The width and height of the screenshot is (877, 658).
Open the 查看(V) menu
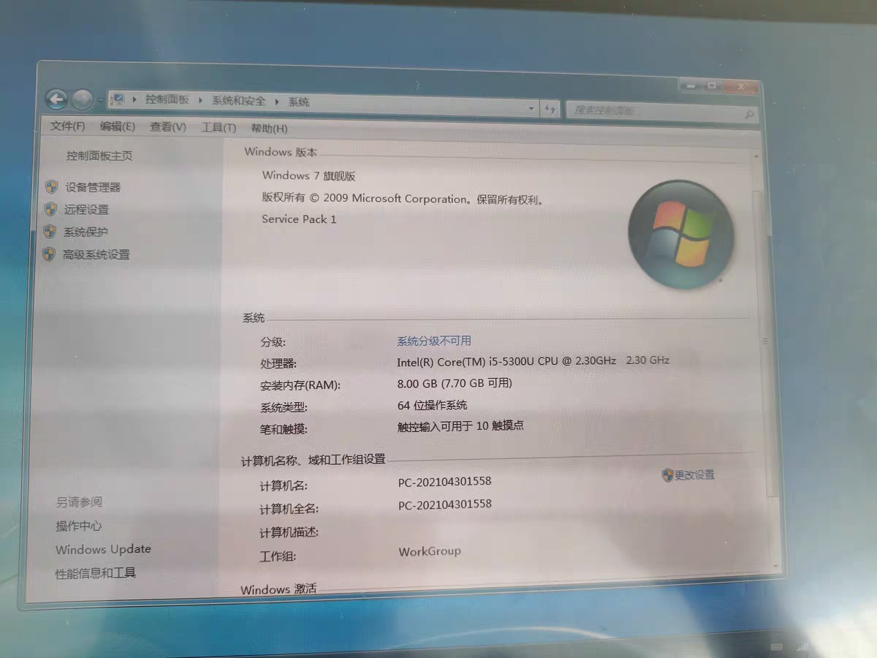point(168,127)
